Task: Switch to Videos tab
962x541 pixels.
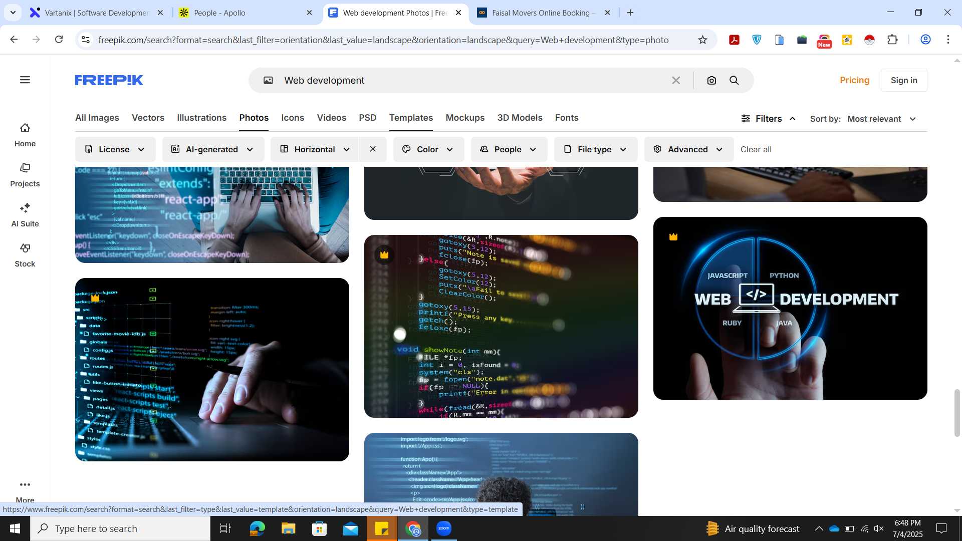Action: 331,118
